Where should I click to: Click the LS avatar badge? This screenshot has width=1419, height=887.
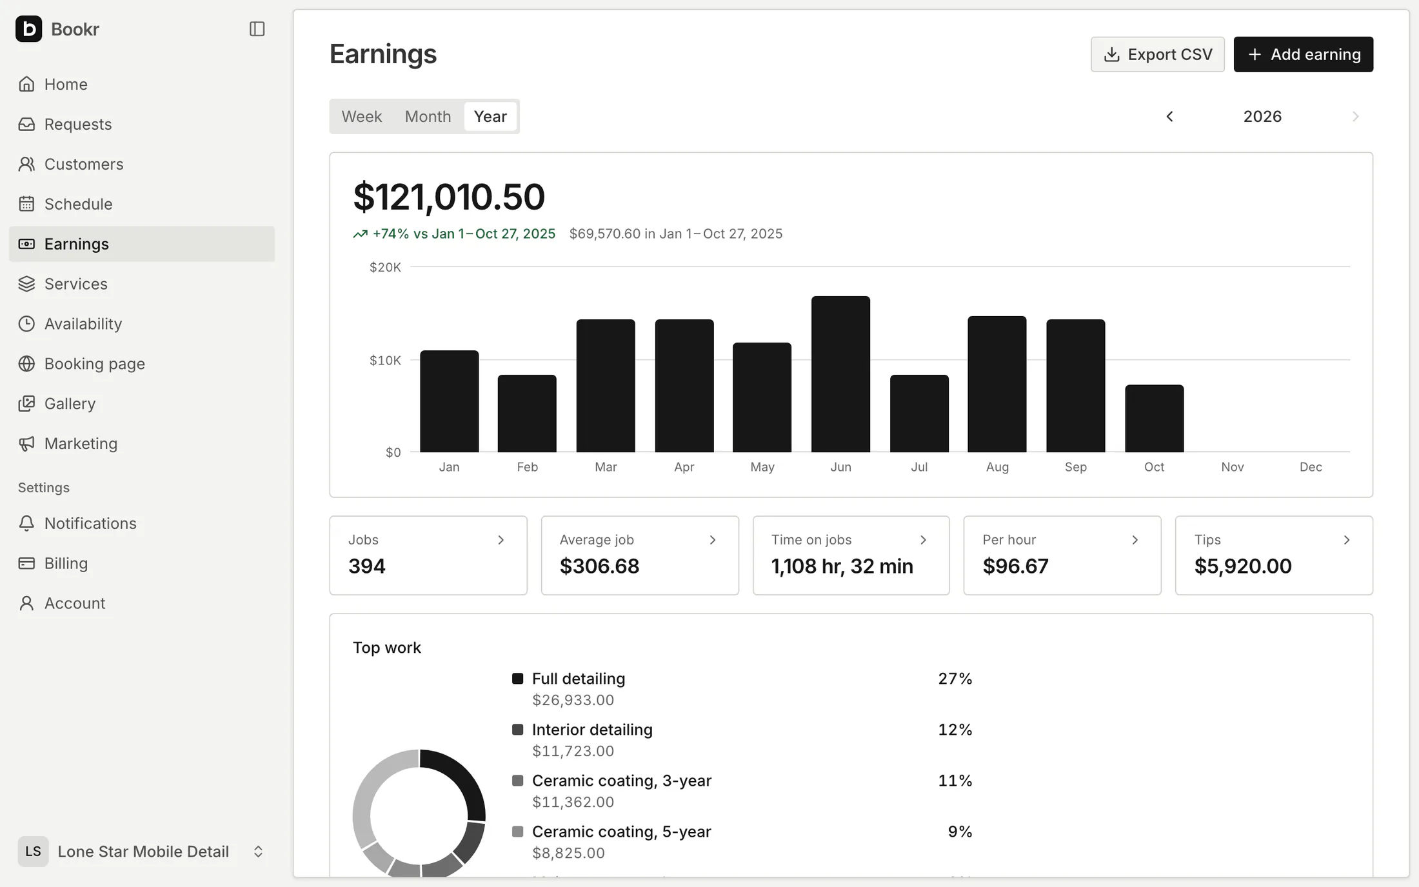point(33,852)
